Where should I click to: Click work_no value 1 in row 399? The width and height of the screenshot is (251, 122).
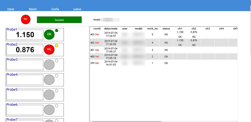pyautogui.click(x=152, y=63)
